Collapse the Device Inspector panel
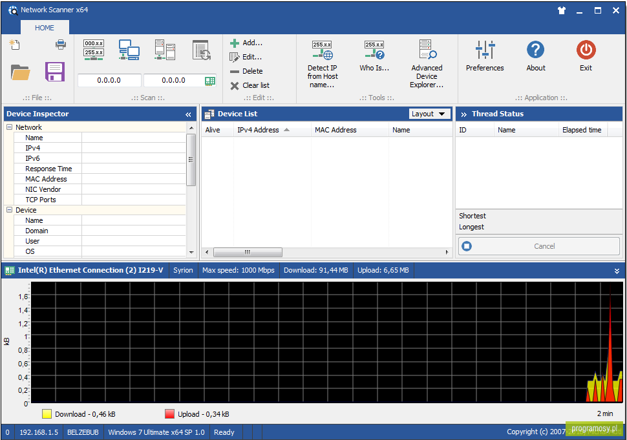Viewport: 627px width, 440px height. tap(188, 115)
